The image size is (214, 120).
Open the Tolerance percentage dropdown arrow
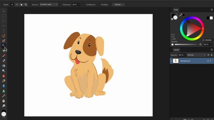(x=79, y=4)
